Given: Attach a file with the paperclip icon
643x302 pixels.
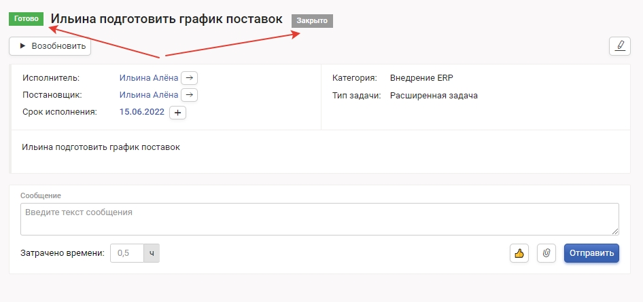Looking at the screenshot, I should pyautogui.click(x=546, y=253).
